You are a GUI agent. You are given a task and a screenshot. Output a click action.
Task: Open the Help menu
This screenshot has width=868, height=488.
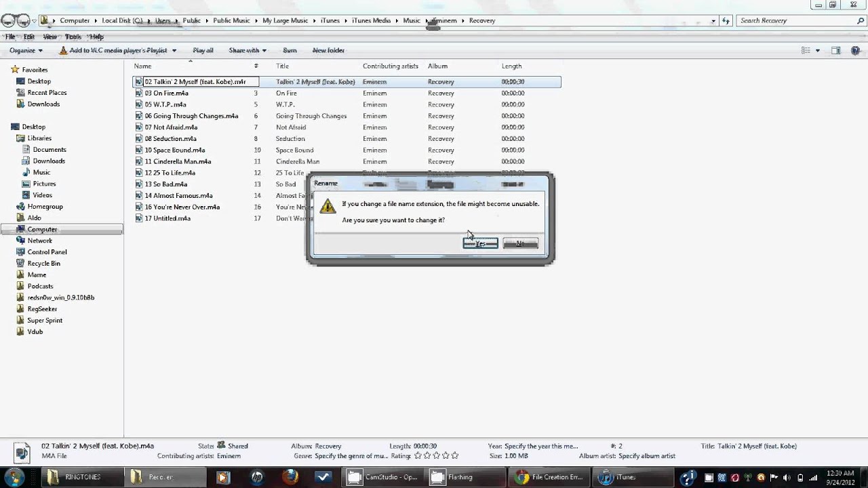(96, 37)
